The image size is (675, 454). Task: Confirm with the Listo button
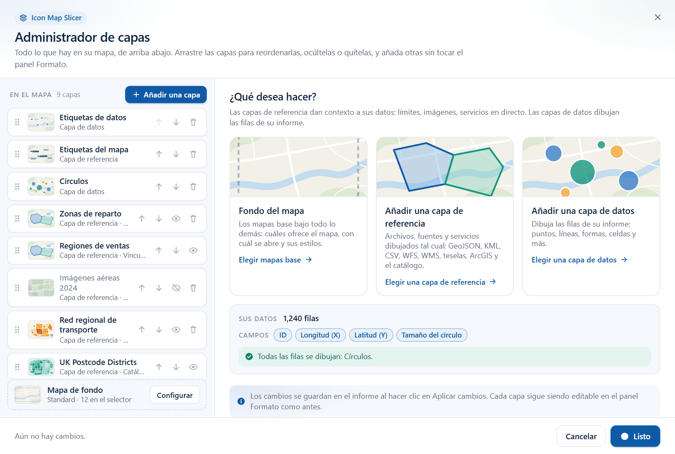635,436
